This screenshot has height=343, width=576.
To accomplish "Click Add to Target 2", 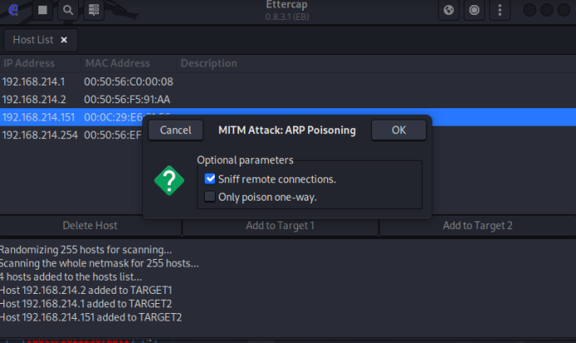I will pyautogui.click(x=478, y=226).
